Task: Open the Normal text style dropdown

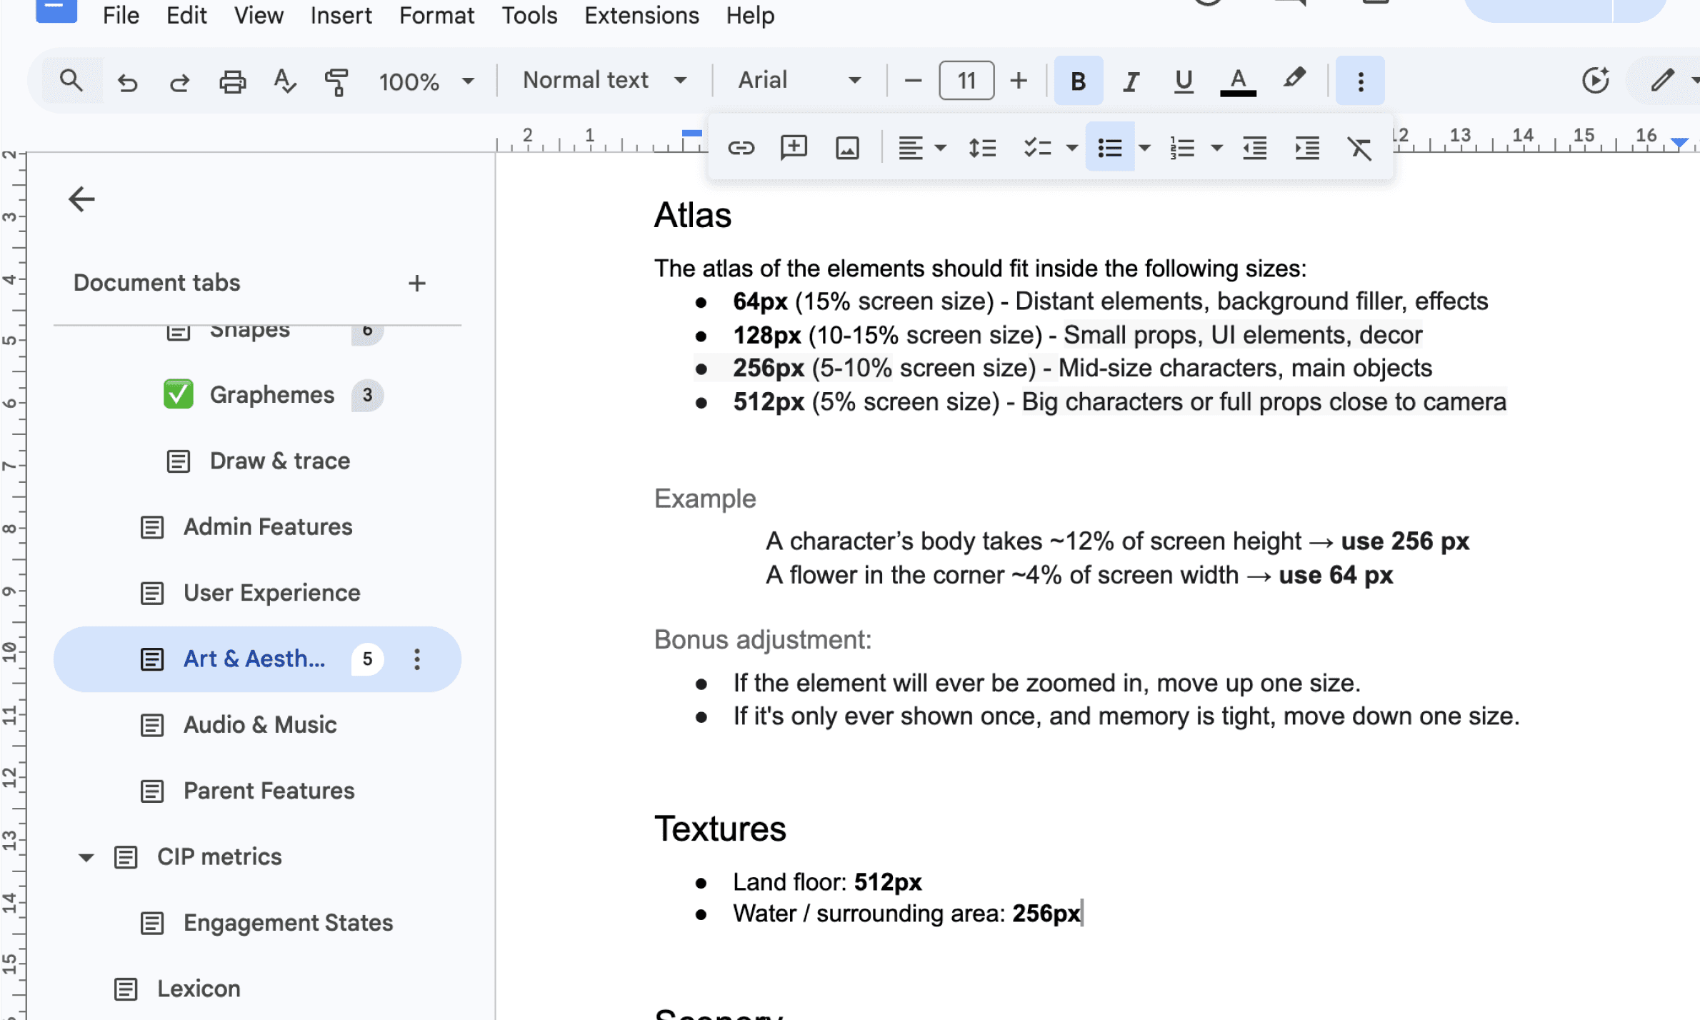Action: 604,80
